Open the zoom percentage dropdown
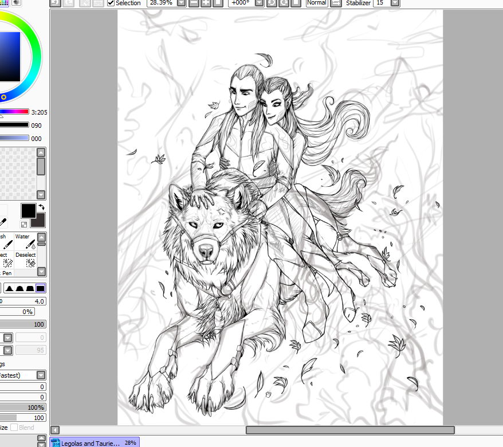The width and height of the screenshot is (503, 447). point(181,3)
